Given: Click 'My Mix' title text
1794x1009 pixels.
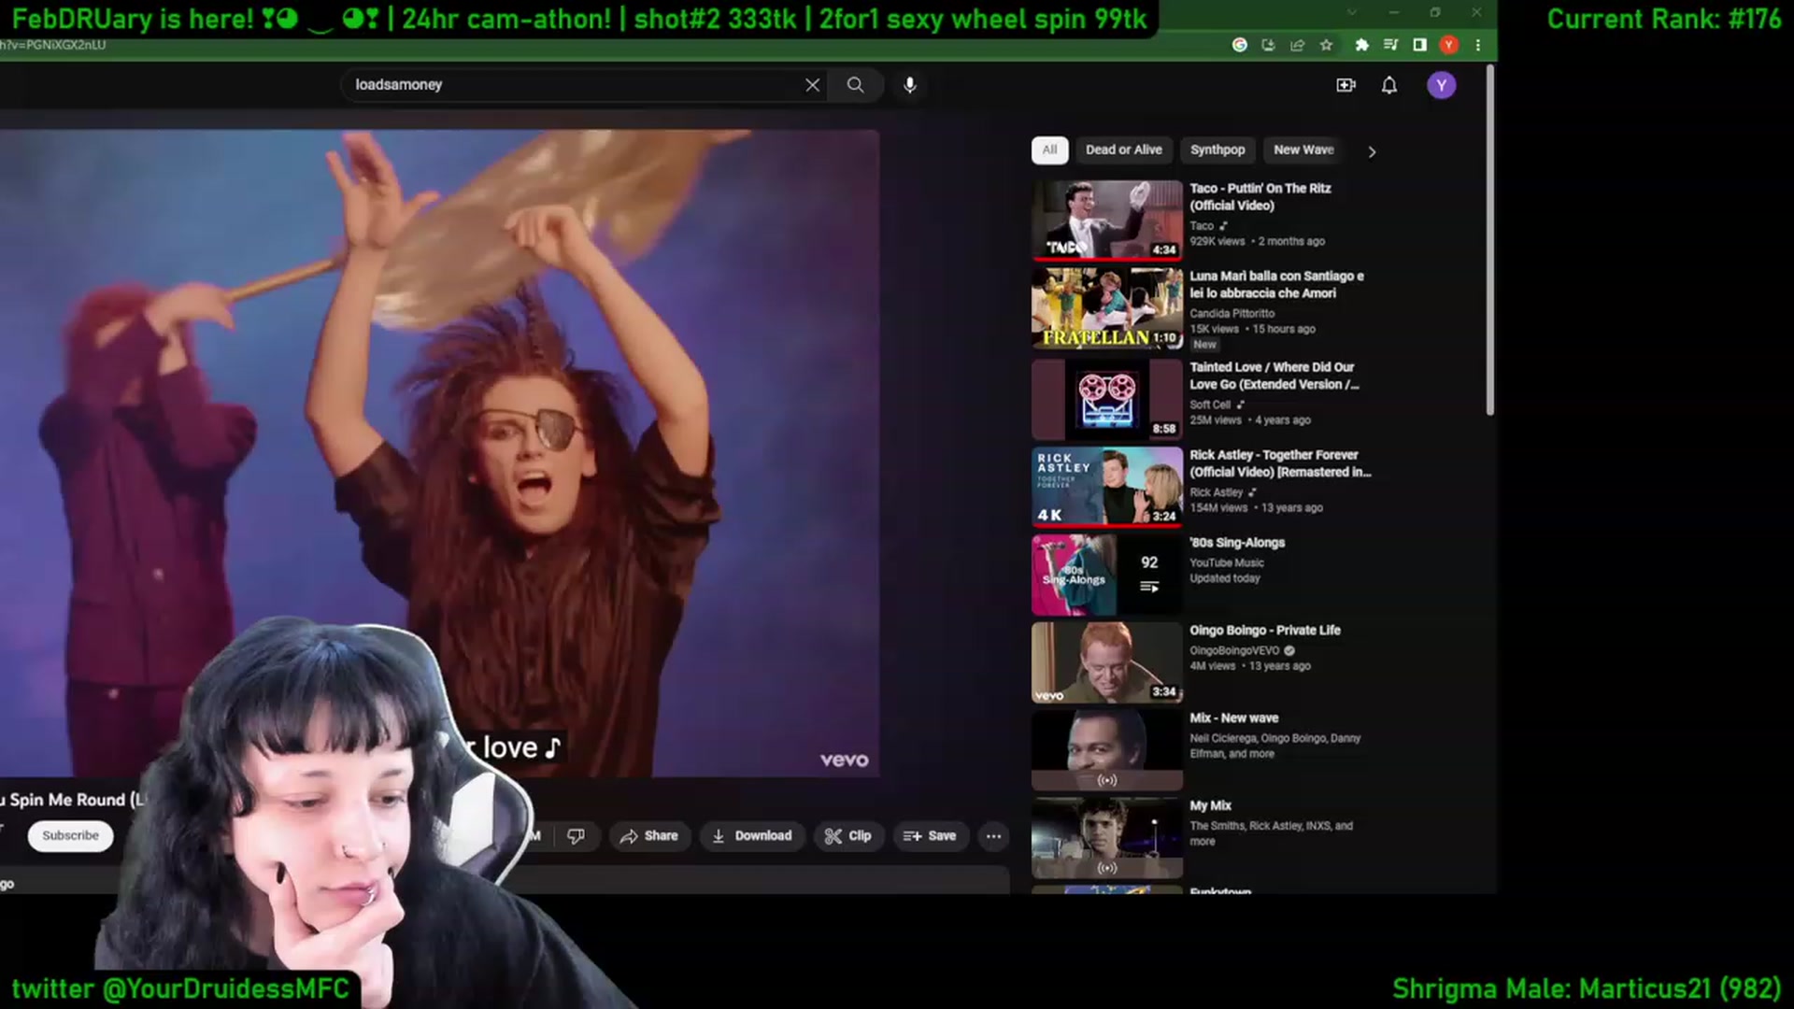Looking at the screenshot, I should coord(1210,806).
